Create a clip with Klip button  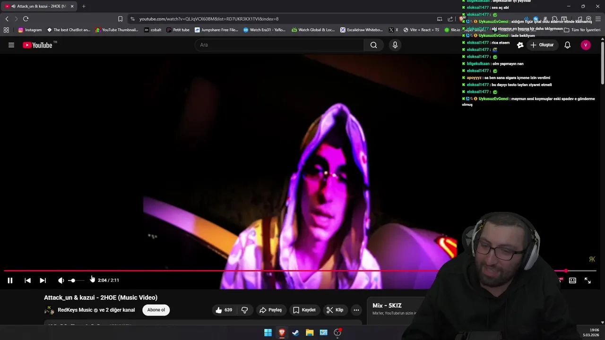pos(335,310)
